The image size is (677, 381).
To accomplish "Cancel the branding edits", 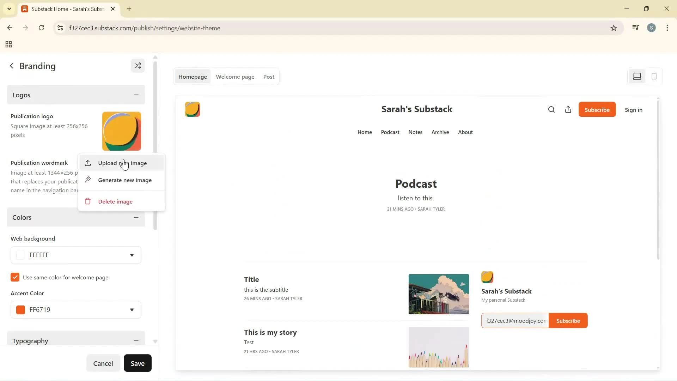I will point(103,363).
